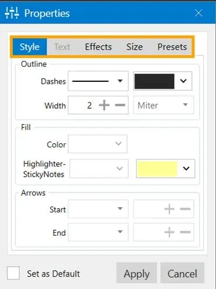Decrease Start arrow size with minus
The height and width of the screenshot is (289, 216).
pos(185,209)
